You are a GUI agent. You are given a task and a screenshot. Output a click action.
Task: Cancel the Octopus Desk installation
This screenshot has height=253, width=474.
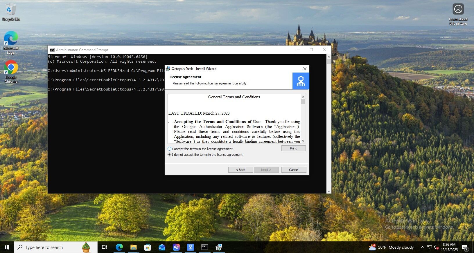[x=294, y=170]
